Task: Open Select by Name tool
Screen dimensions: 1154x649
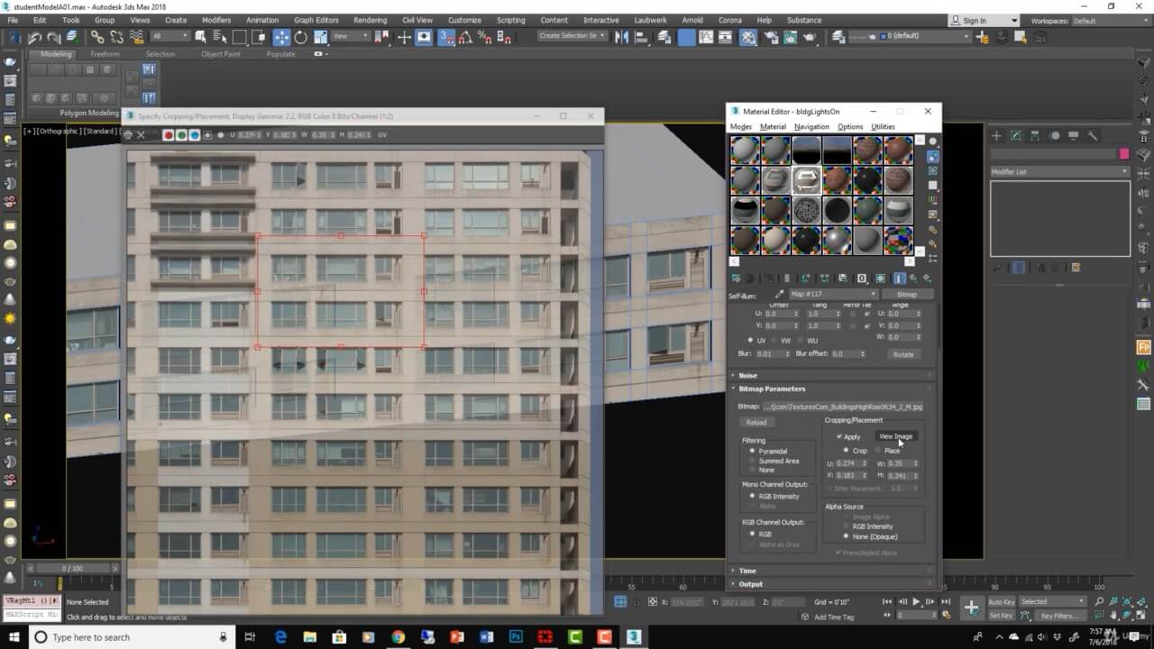Action: coord(219,37)
